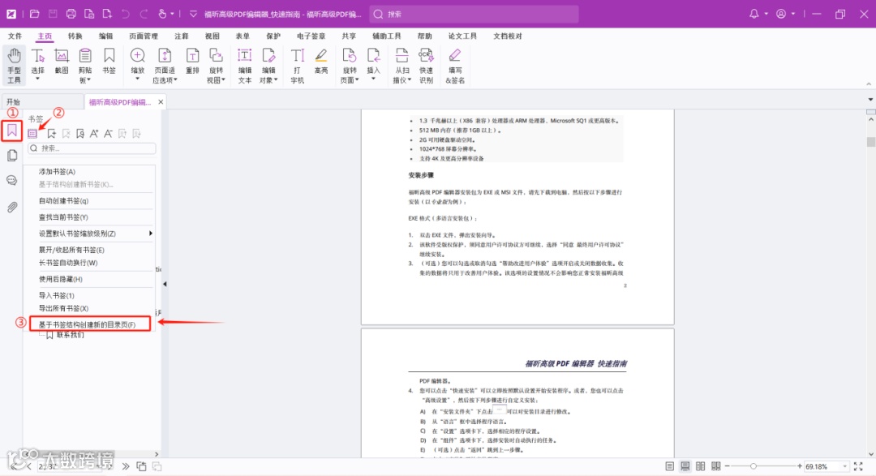Select the 联系我们 bookmark item
Viewport: 876px width, 476px height.
(x=71, y=335)
